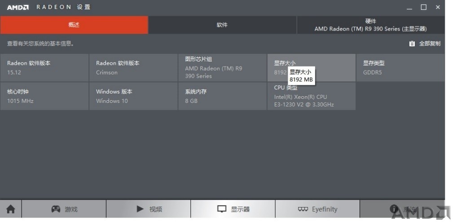Switch to the 软件 (Software) tab
The width and height of the screenshot is (453, 222).
pos(222,25)
